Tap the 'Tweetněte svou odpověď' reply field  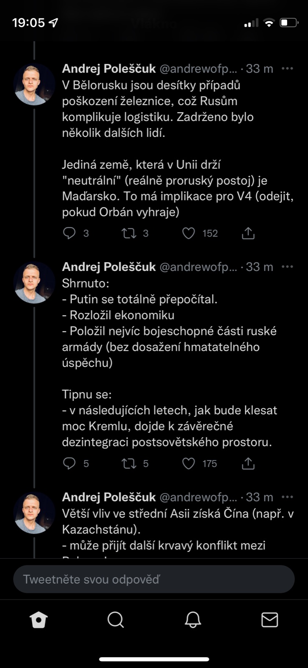click(154, 579)
